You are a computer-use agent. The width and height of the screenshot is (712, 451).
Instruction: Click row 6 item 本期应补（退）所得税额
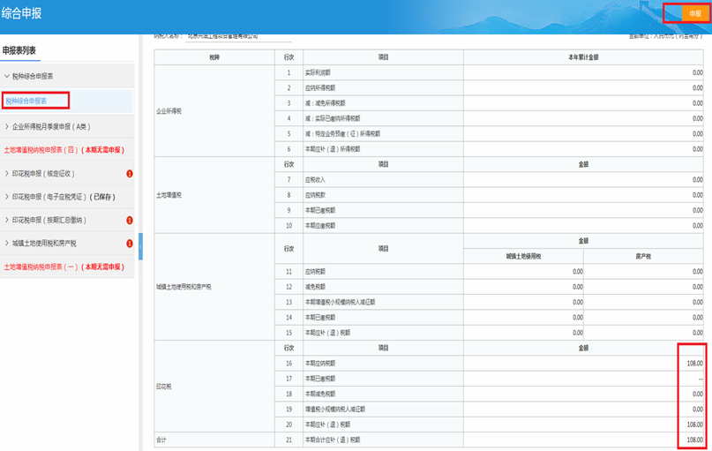point(333,149)
